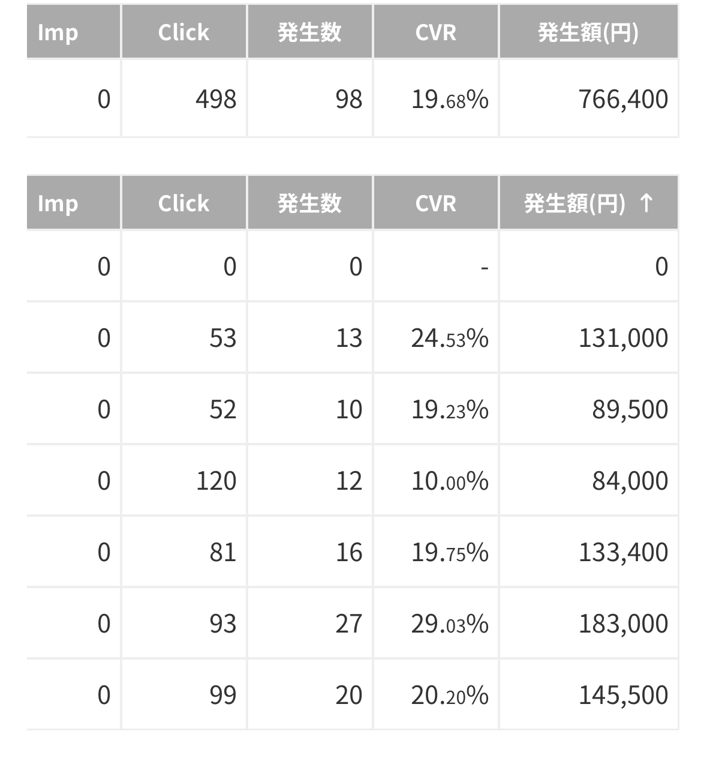
Task: Select the 131,000 amount cell
Action: pyautogui.click(x=623, y=338)
